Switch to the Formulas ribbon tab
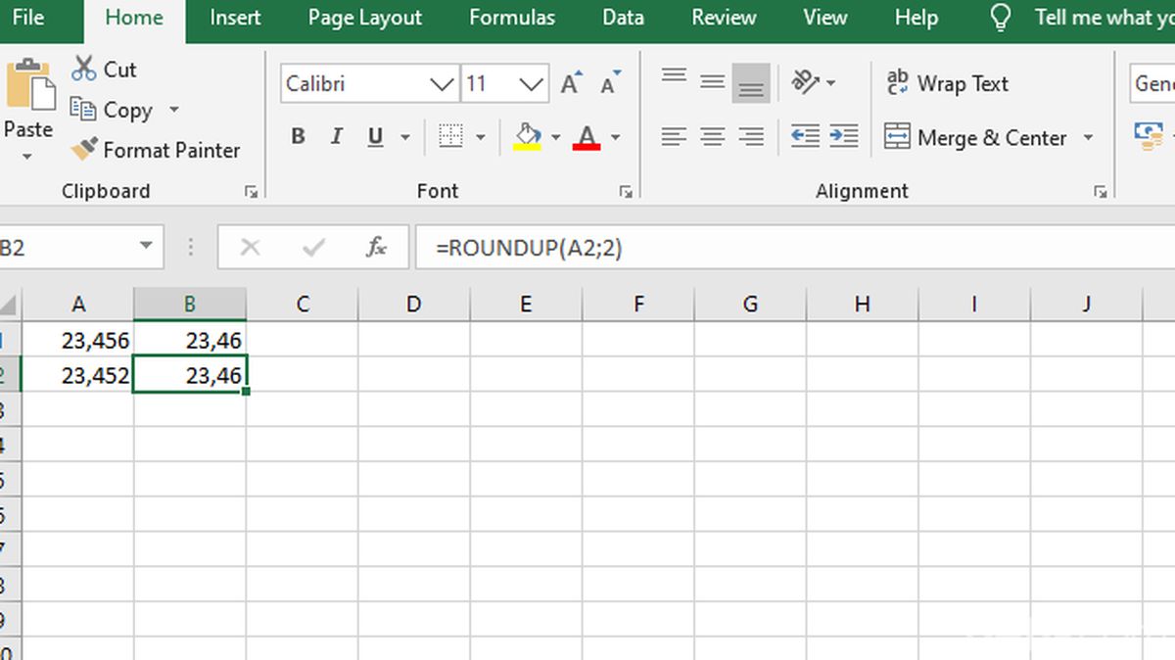 [x=511, y=17]
